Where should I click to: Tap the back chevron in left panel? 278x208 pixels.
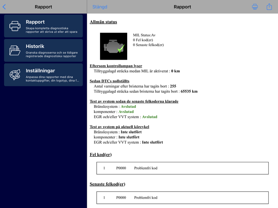tap(4, 7)
